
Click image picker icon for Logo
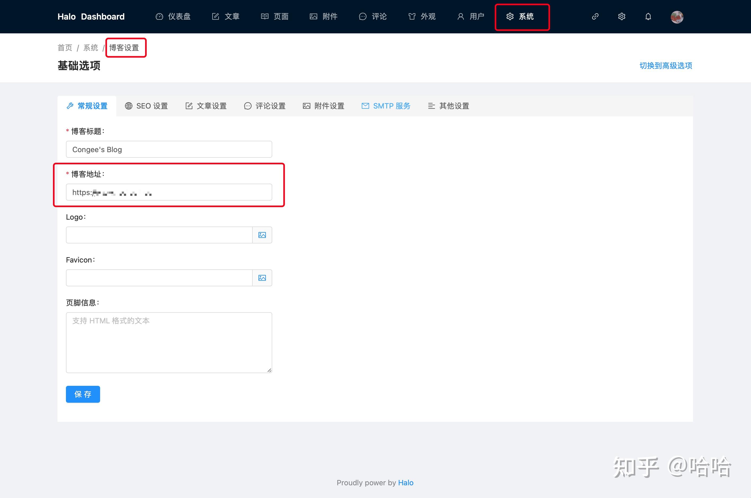pyautogui.click(x=262, y=235)
